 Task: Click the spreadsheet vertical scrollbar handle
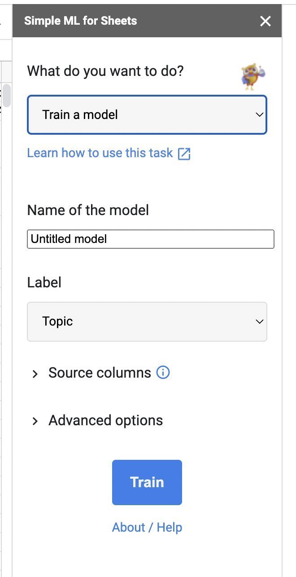(7, 96)
